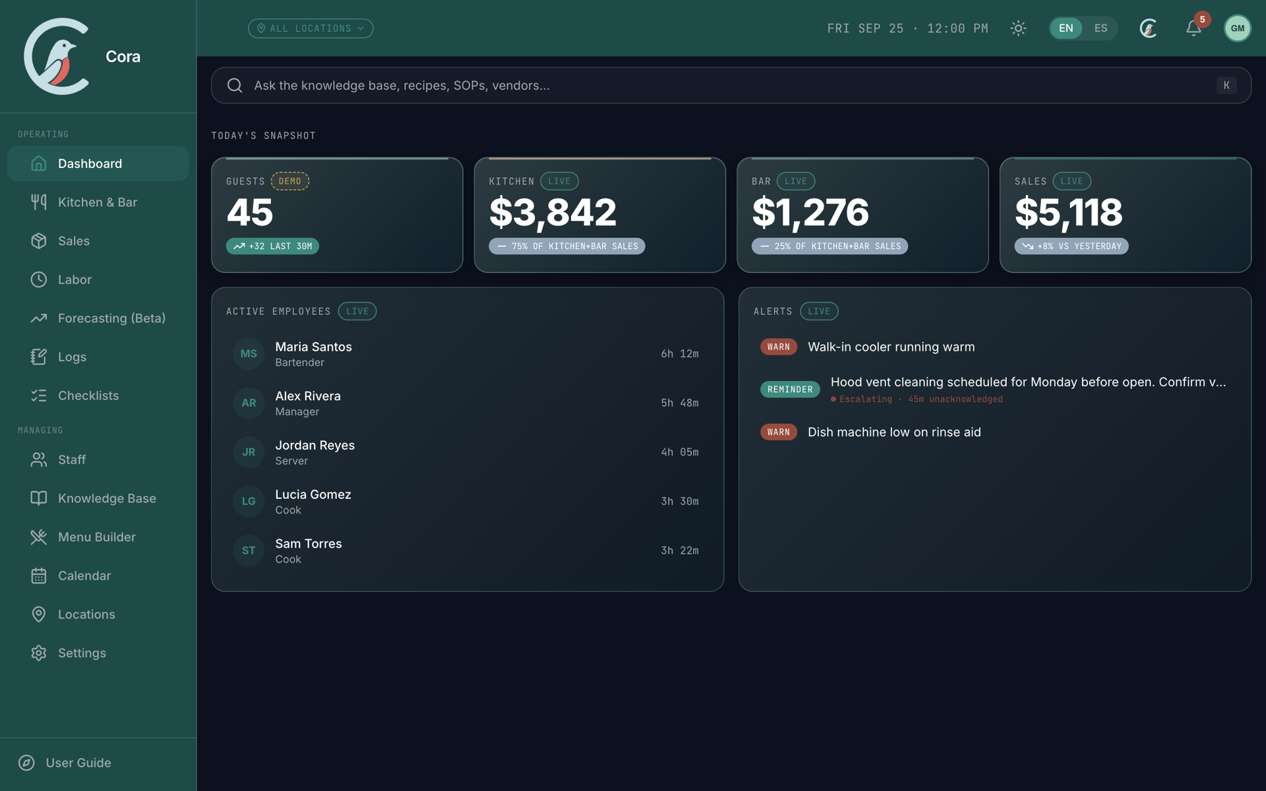The height and width of the screenshot is (791, 1266).
Task: Click the Locations pin icon
Action: click(x=39, y=614)
